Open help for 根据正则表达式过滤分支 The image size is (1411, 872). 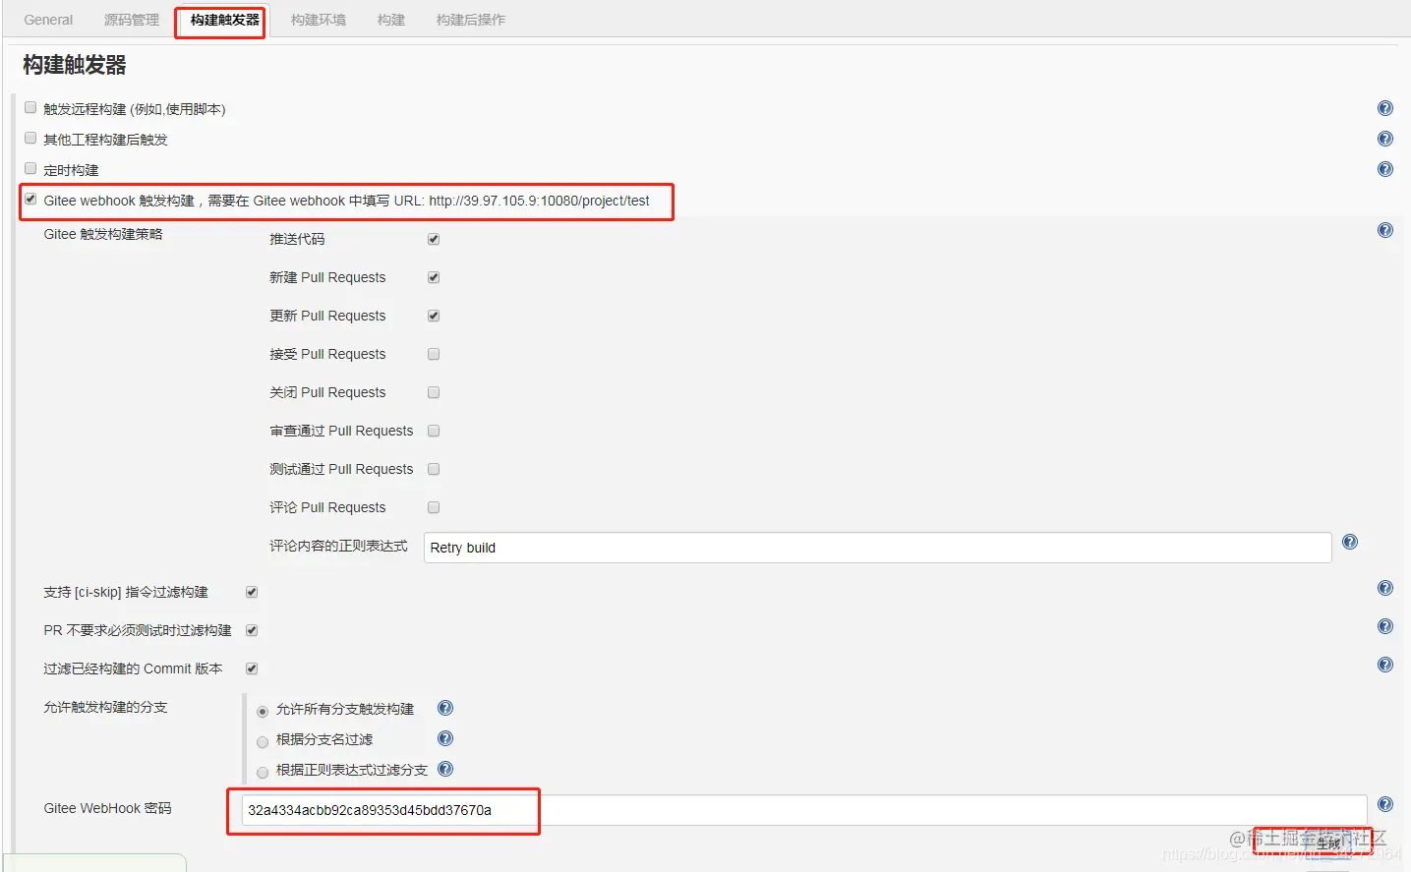(x=444, y=769)
